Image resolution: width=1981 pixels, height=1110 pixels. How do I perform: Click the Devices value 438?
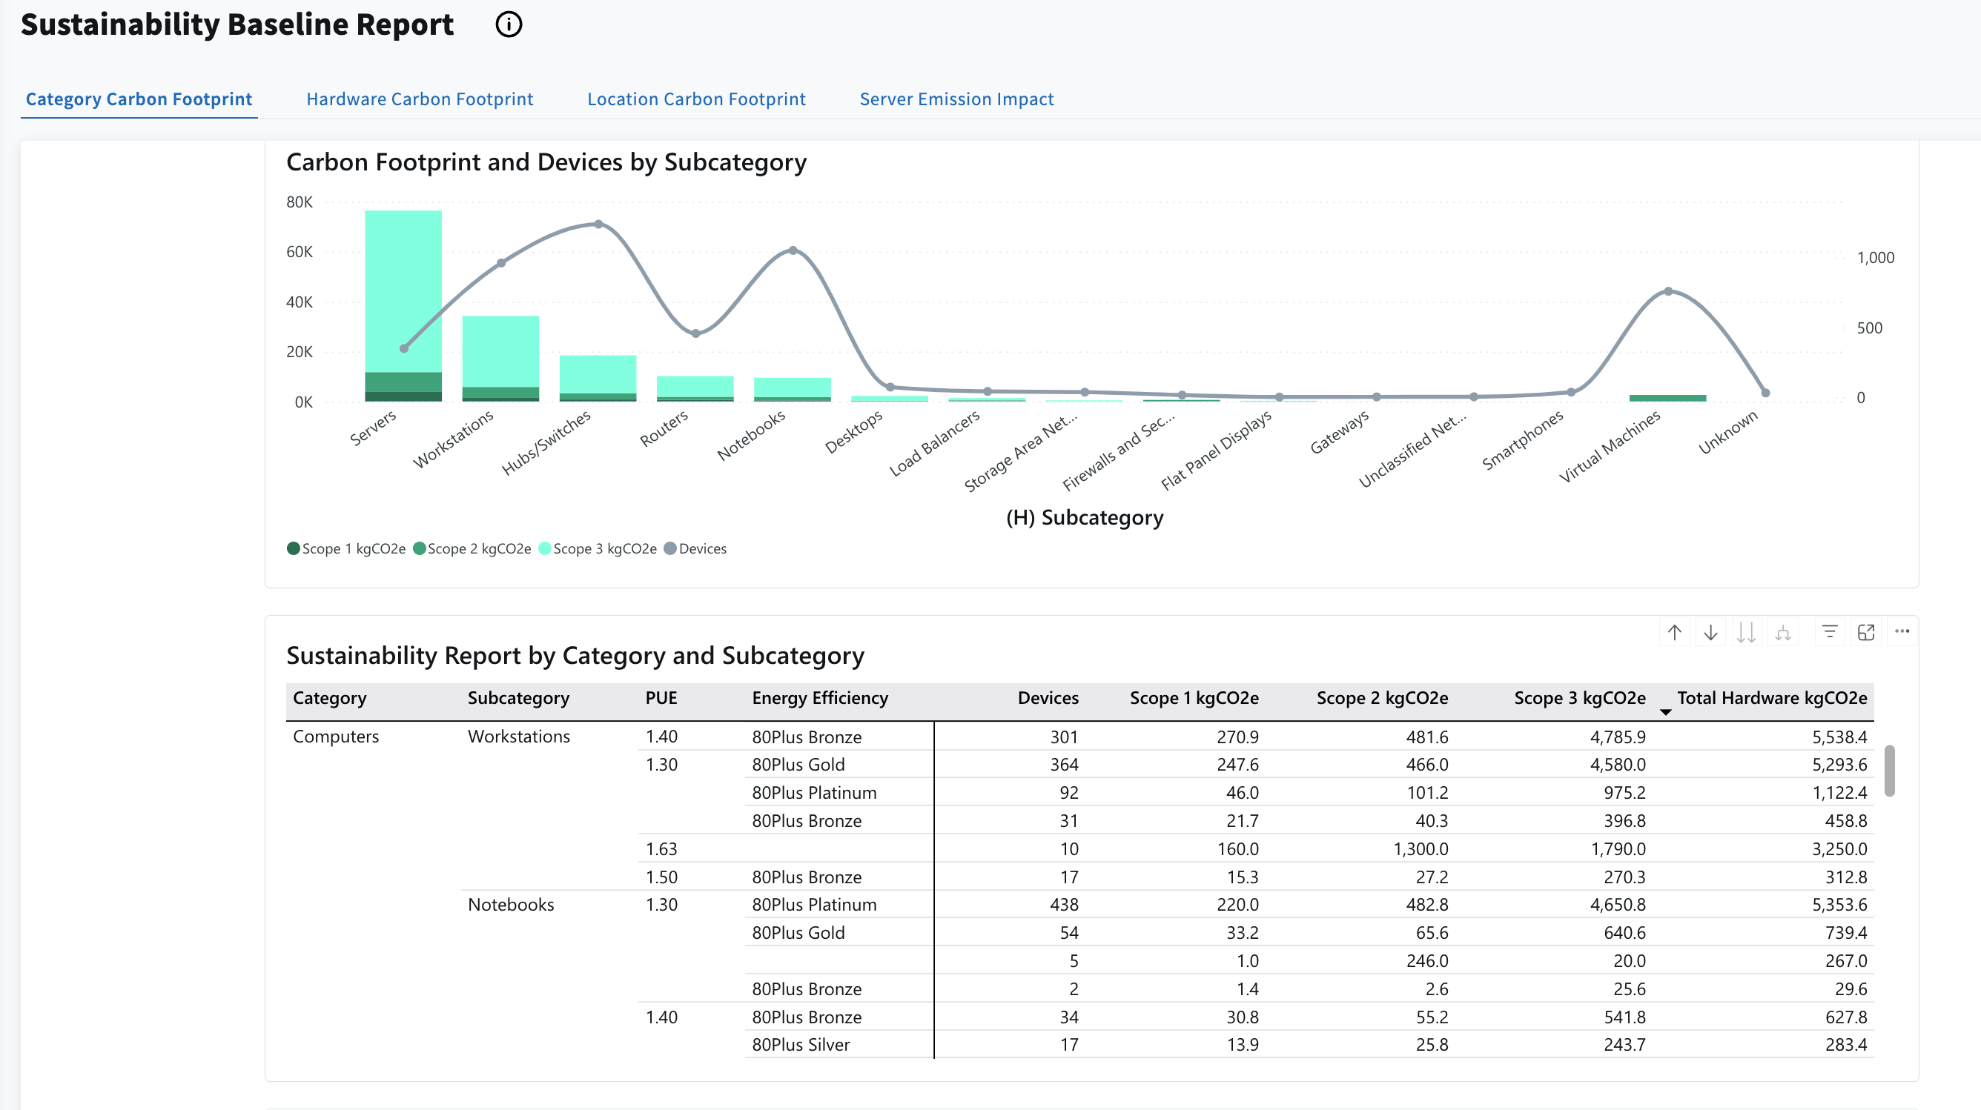point(1065,905)
